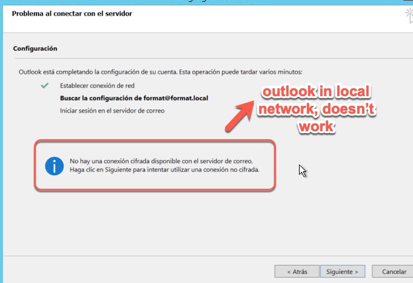This screenshot has width=413, height=283.
Task: Select the "Establecer conexión de red" step text
Action: tap(97, 86)
